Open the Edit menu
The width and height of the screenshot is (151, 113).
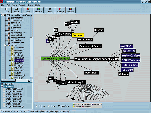8,5
